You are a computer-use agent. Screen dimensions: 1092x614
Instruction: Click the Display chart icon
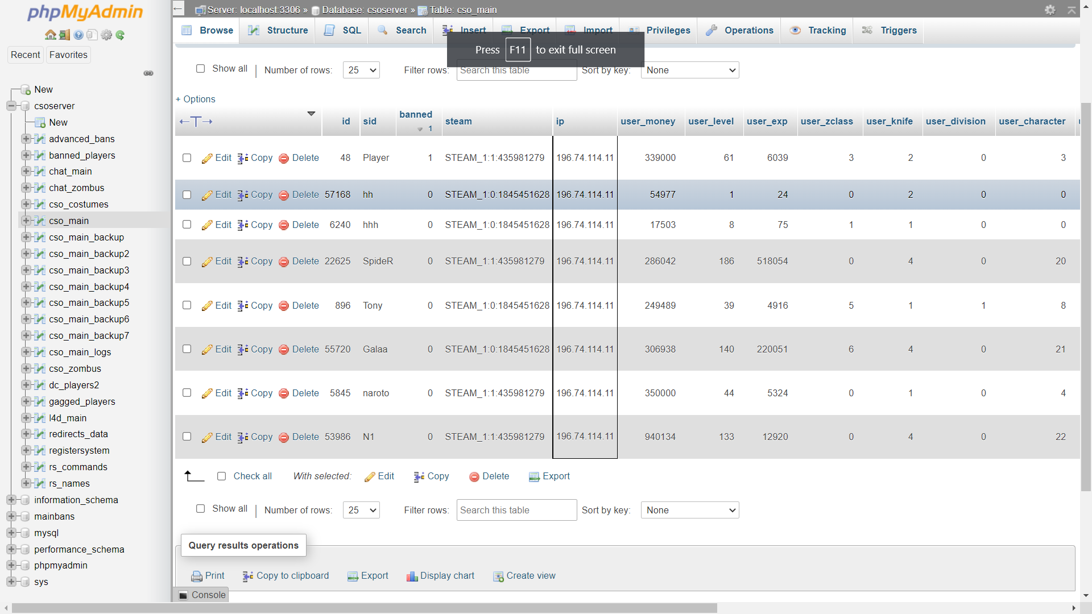coord(412,576)
